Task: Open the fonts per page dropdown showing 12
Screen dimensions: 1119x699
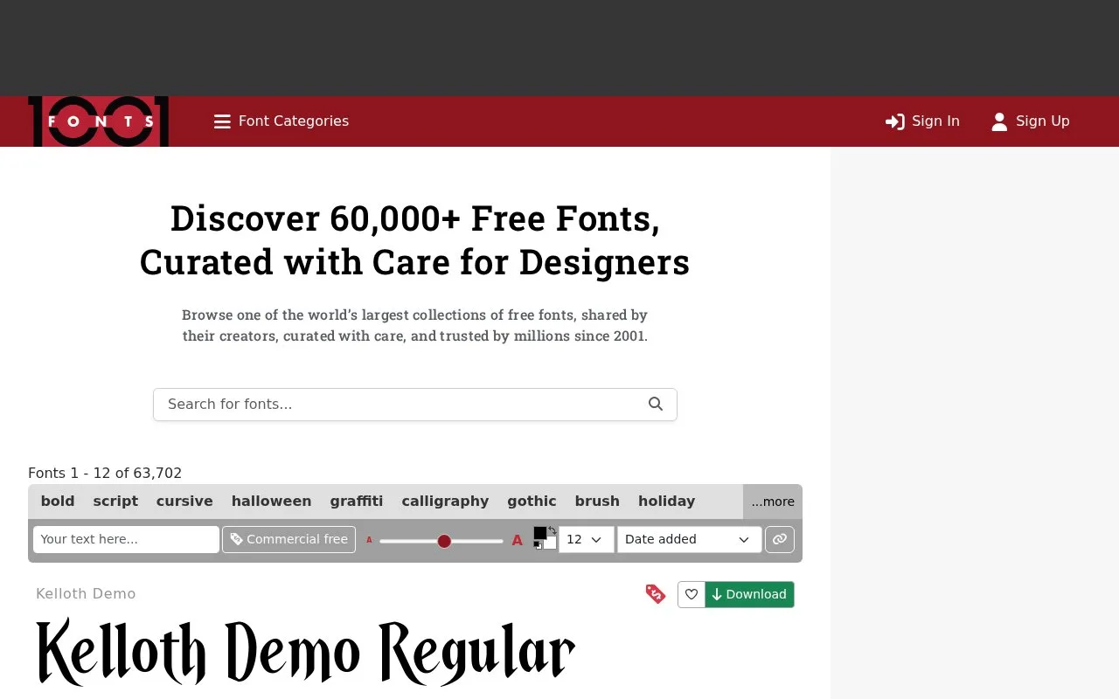Action: click(x=586, y=539)
